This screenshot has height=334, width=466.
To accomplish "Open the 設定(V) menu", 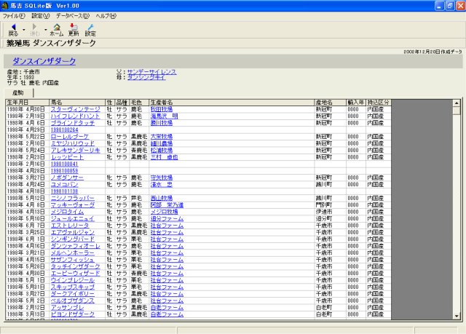I will click(x=41, y=16).
